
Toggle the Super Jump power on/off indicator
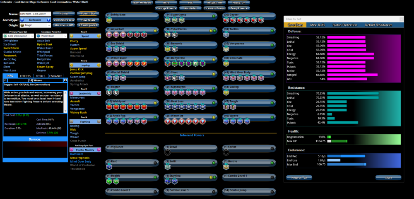pyautogui.click(x=214, y=16)
